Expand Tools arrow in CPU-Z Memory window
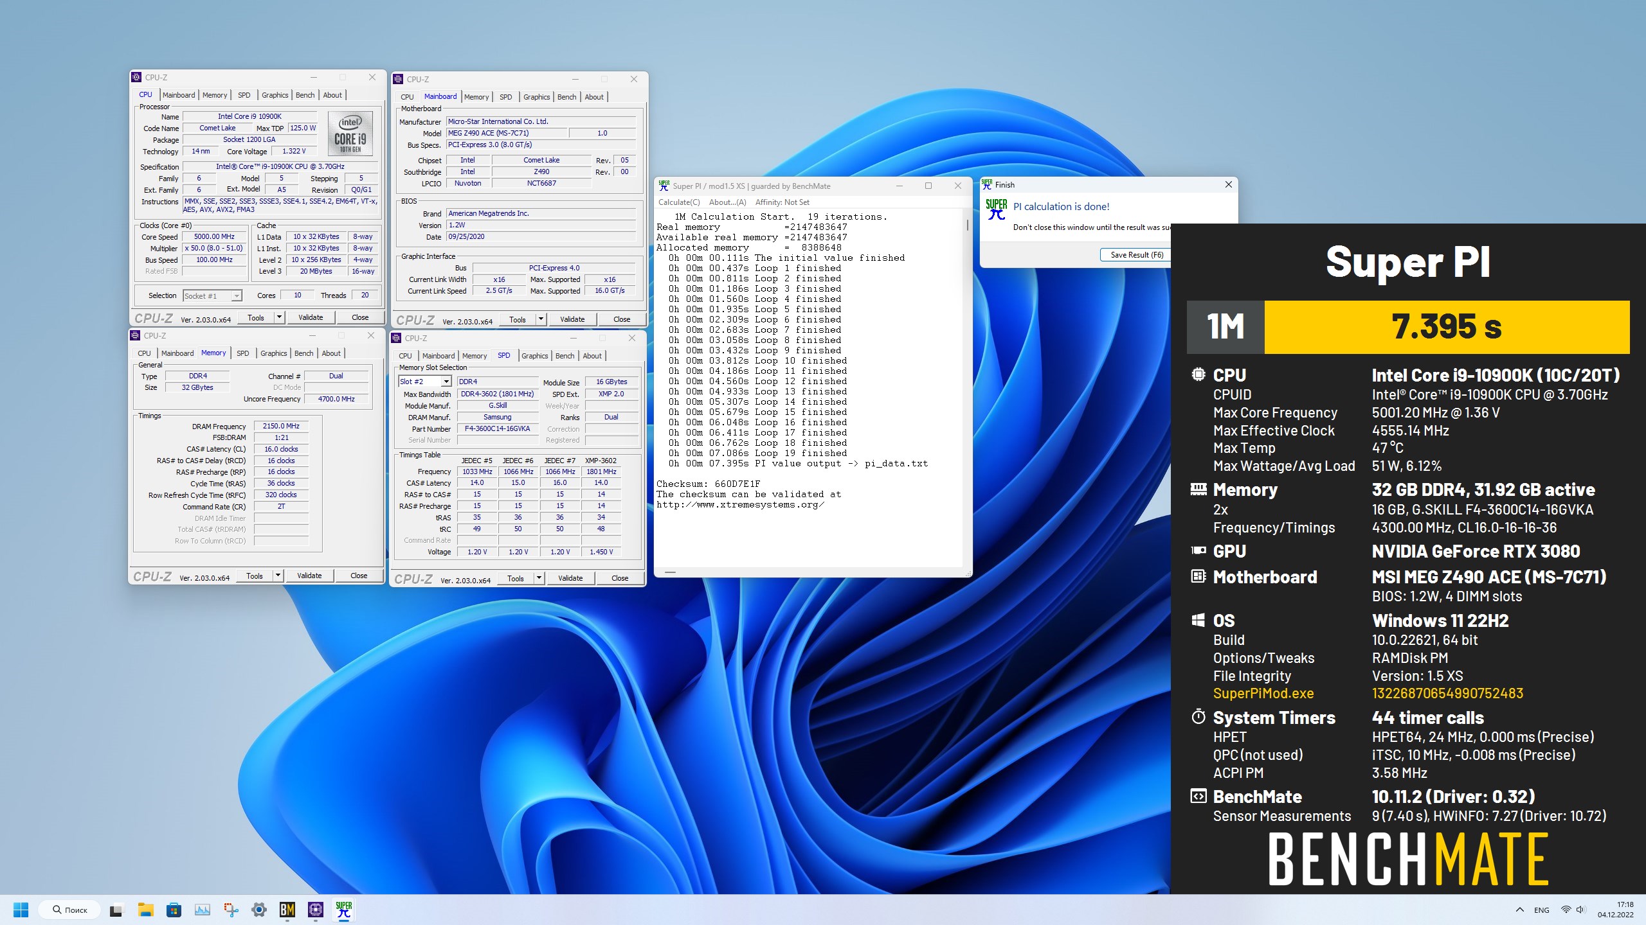Viewport: 1646px width, 925px height. point(278,576)
